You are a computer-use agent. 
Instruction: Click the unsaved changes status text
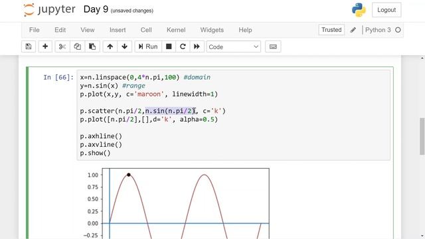132,11
